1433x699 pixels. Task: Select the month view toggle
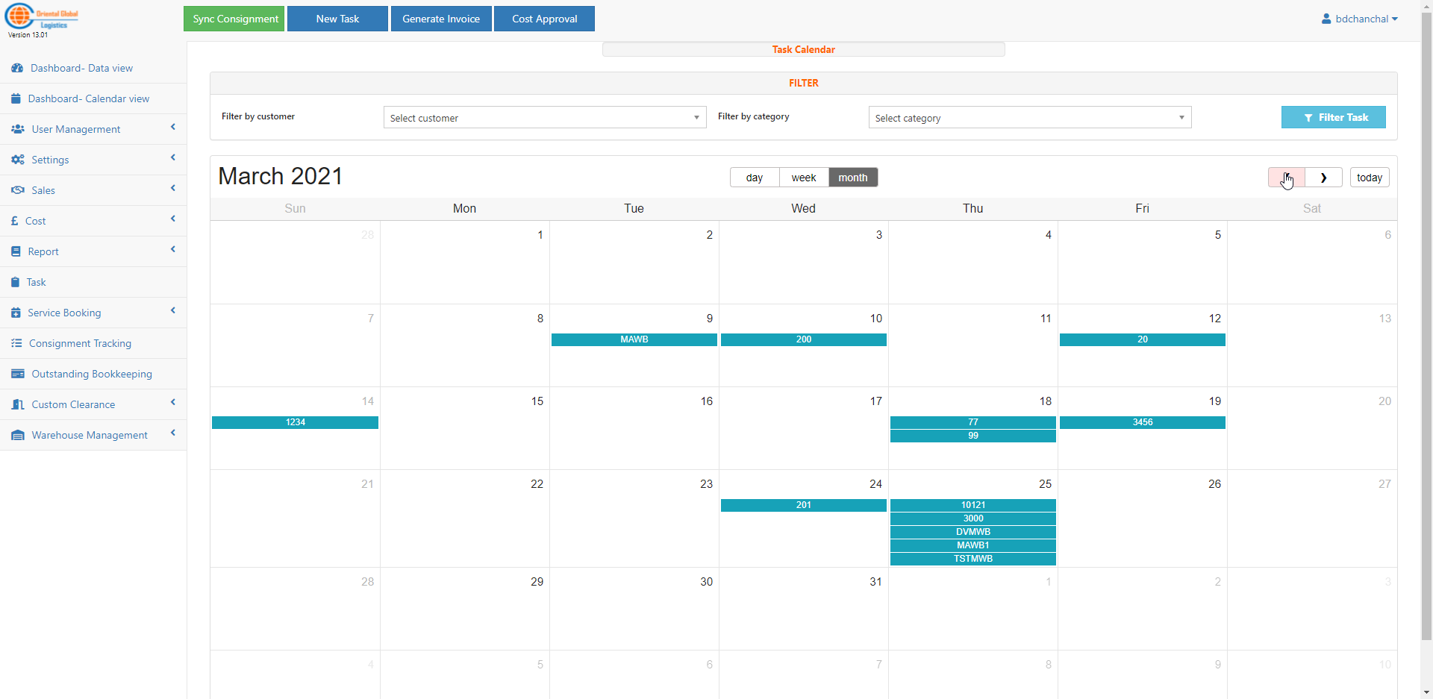pos(852,178)
